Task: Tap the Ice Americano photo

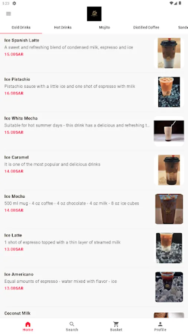Action: coord(169,287)
